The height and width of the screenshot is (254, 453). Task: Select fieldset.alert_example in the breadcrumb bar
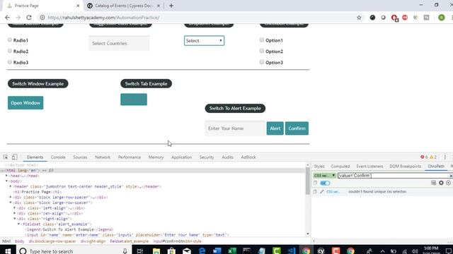click(x=129, y=241)
